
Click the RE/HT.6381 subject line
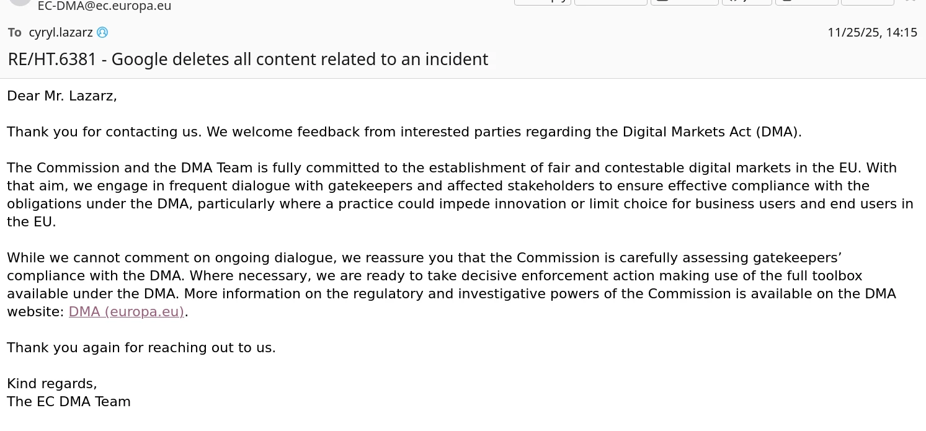coord(248,60)
